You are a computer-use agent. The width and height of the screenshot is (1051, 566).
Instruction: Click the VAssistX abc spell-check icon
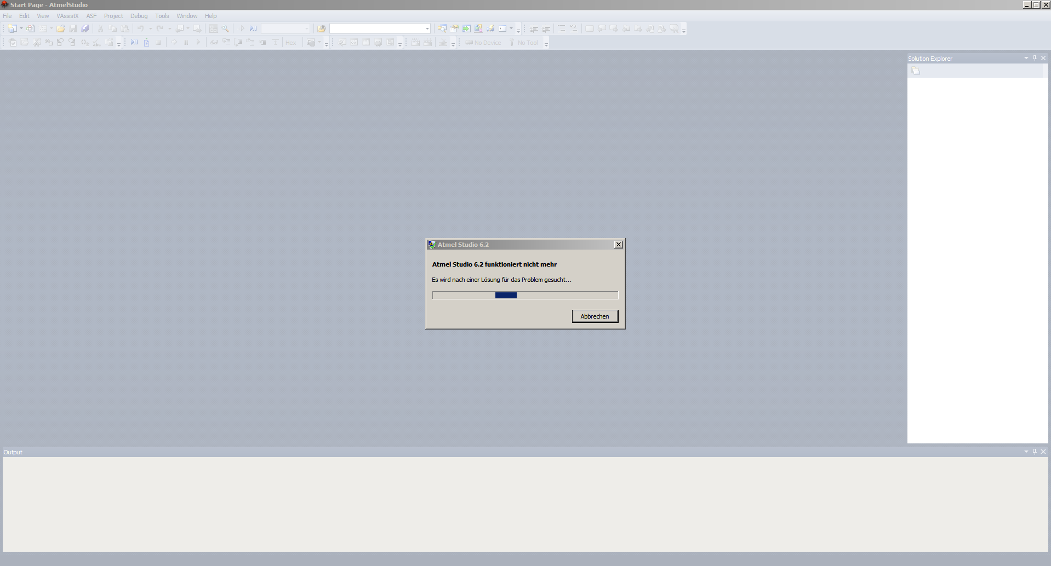pos(96,42)
